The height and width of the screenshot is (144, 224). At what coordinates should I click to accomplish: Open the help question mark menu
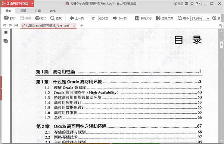(x=198, y=4)
